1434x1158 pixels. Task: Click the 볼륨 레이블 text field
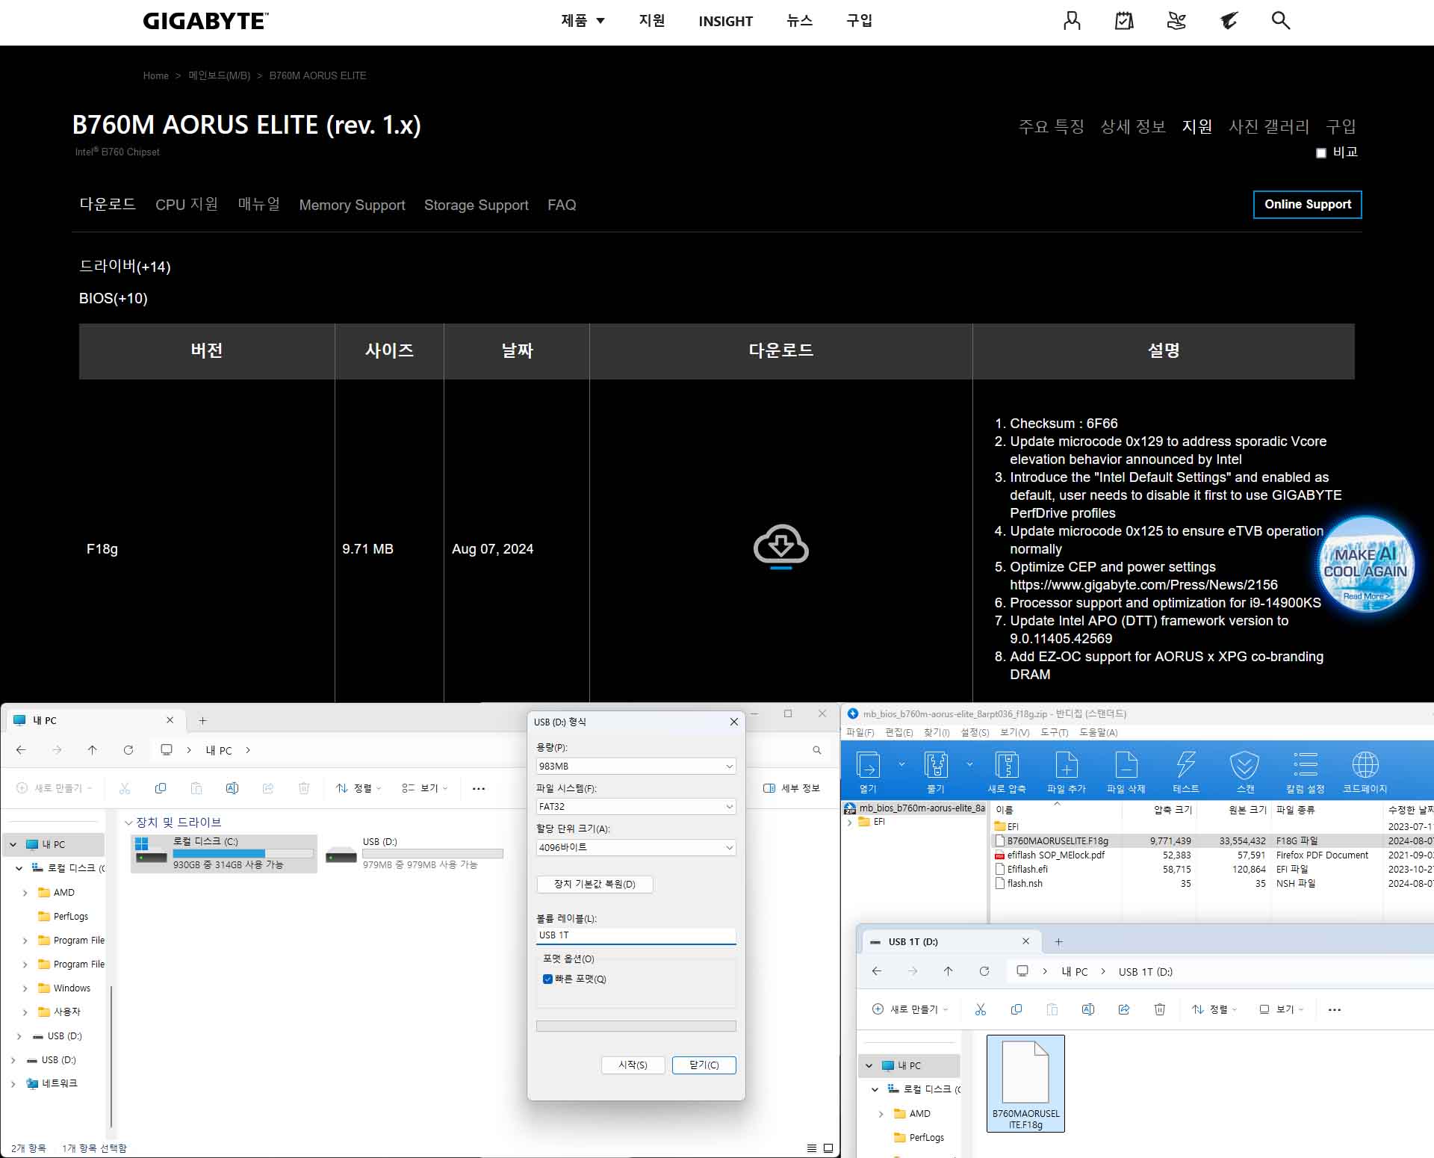tap(636, 935)
